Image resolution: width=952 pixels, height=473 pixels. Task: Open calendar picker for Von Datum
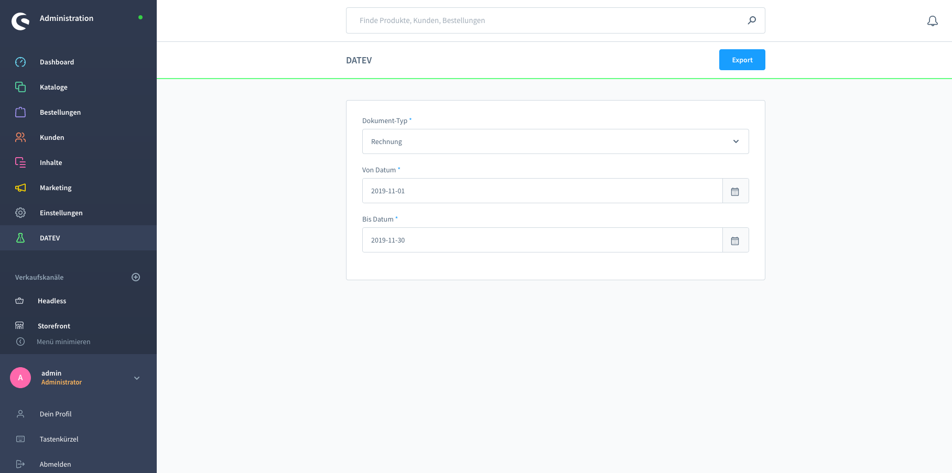735,191
